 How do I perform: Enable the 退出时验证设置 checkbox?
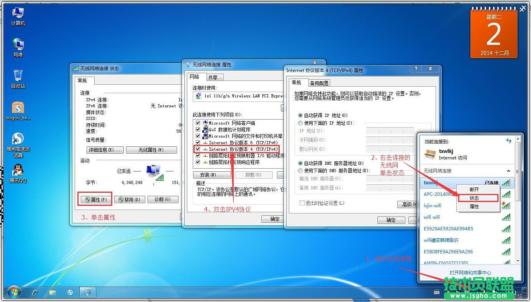pyautogui.click(x=302, y=202)
